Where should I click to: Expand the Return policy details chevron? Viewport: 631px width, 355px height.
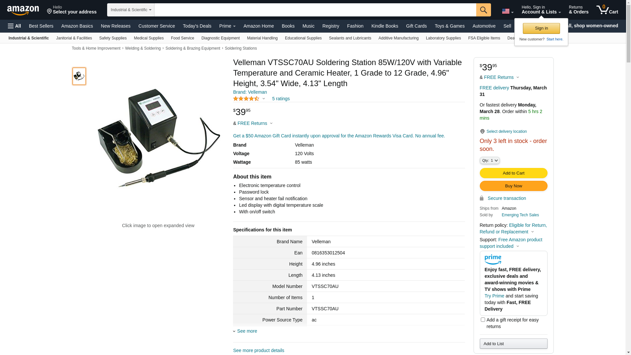[532, 232]
